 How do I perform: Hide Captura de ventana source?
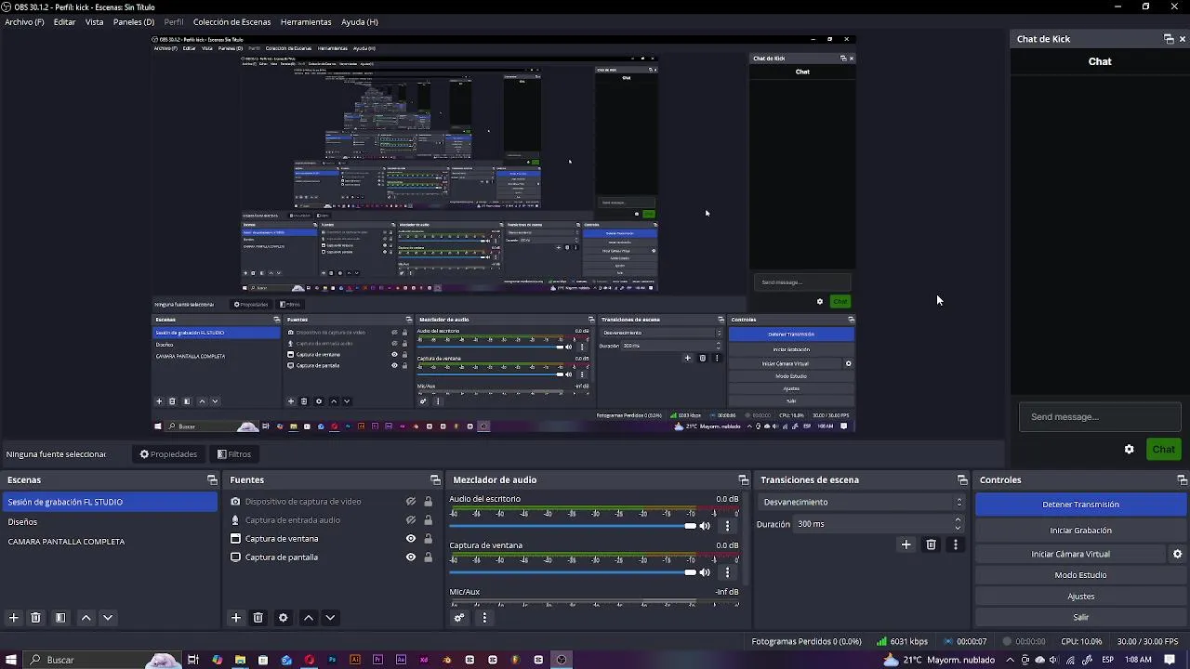click(410, 539)
